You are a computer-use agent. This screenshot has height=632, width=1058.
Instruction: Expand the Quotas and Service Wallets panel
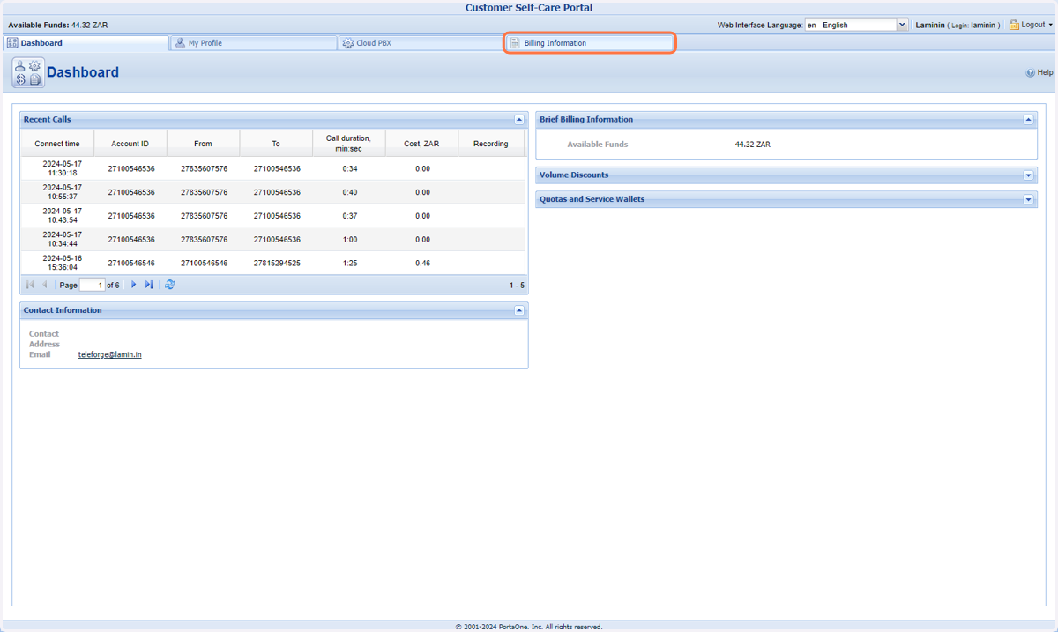coord(1029,200)
